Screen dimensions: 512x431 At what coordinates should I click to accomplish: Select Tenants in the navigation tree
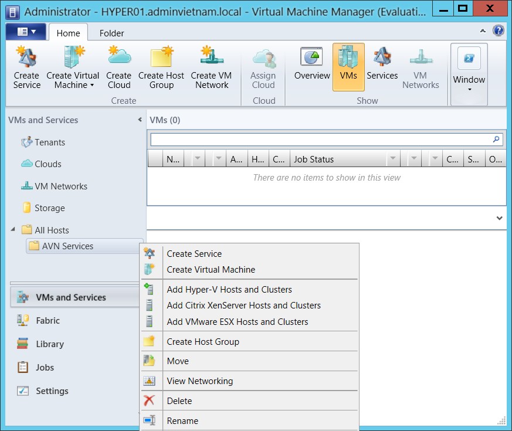pyautogui.click(x=43, y=142)
